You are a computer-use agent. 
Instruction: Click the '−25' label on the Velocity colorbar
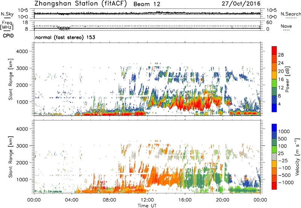pyautogui.click(x=283, y=160)
